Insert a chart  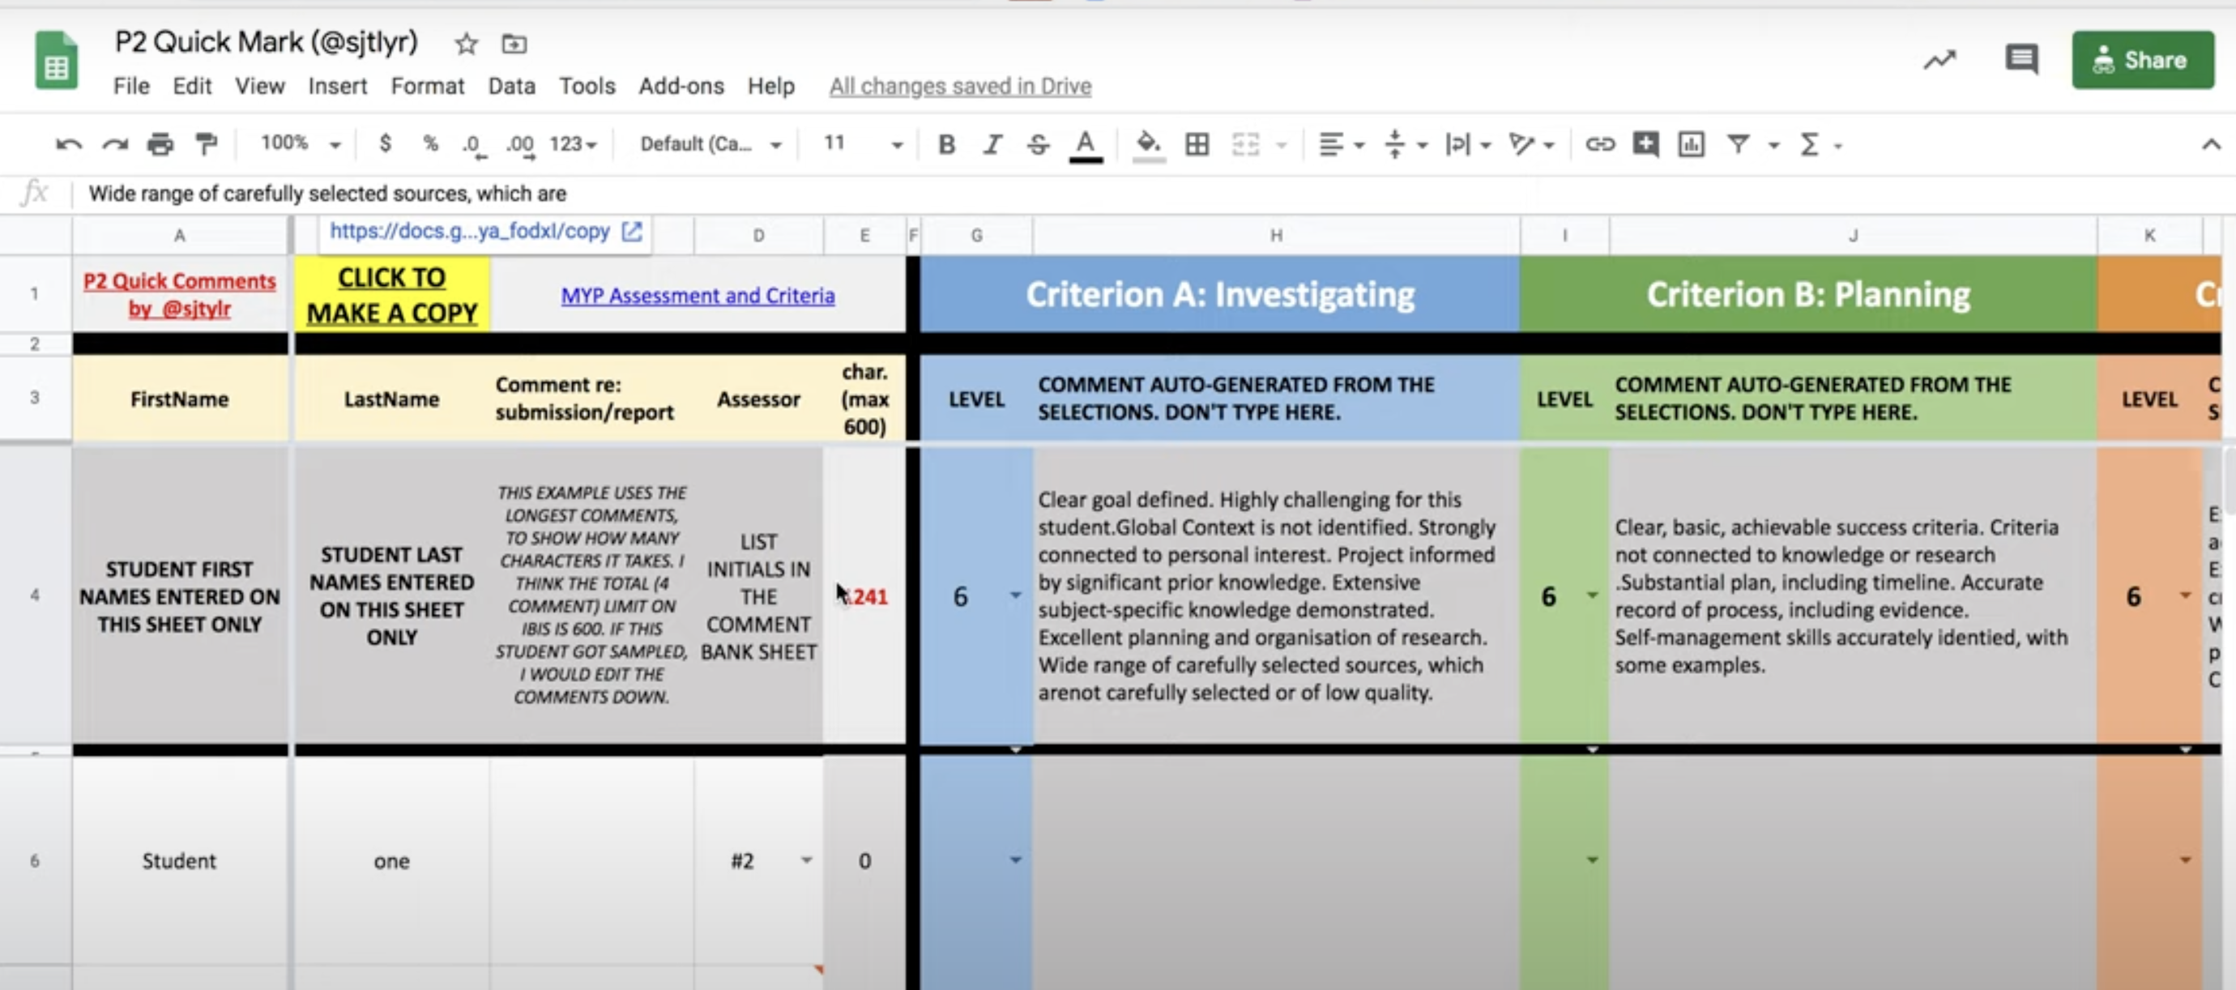pos(1690,145)
